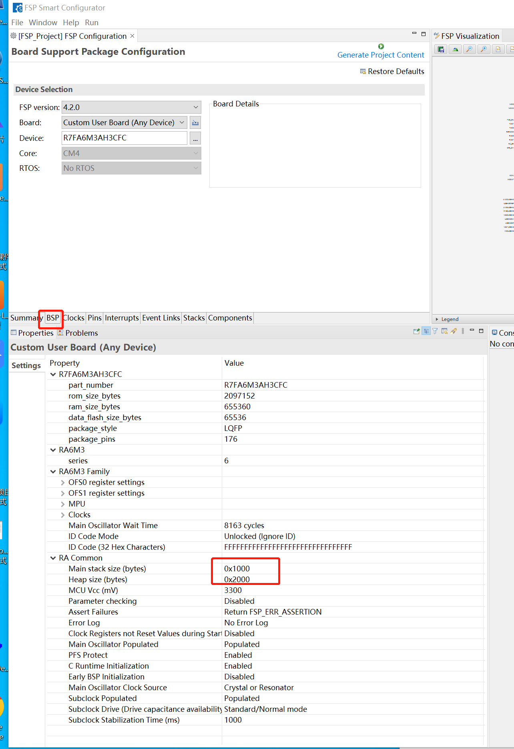Pin the Properties view to the selection

(x=416, y=331)
